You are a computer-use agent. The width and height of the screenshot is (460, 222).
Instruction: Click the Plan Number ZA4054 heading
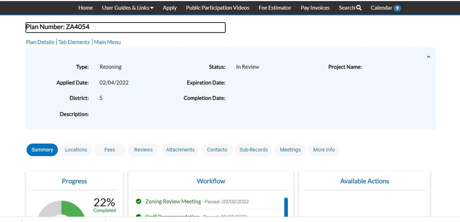[x=125, y=27]
